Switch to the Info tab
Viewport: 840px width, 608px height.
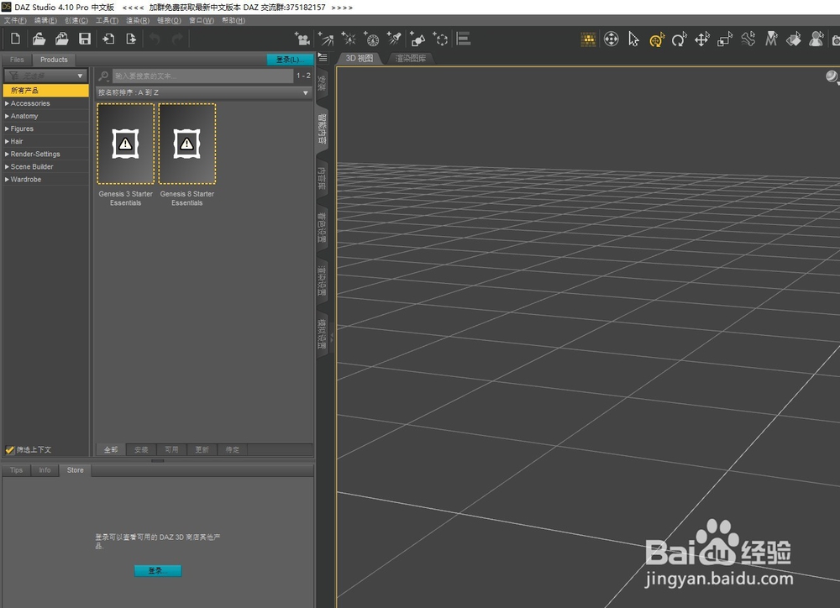(x=45, y=470)
